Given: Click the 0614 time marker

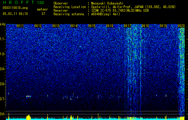Looking at the screenshot, I should coord(74,26).
